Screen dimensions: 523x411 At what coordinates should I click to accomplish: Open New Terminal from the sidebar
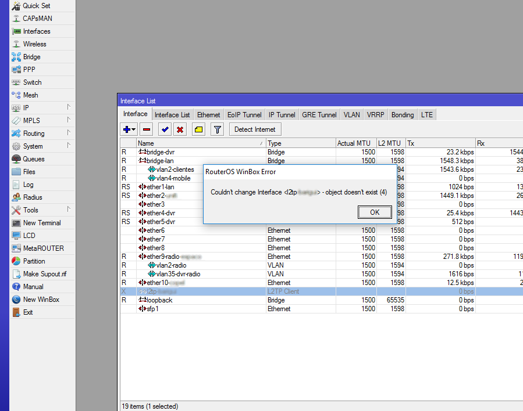(41, 223)
